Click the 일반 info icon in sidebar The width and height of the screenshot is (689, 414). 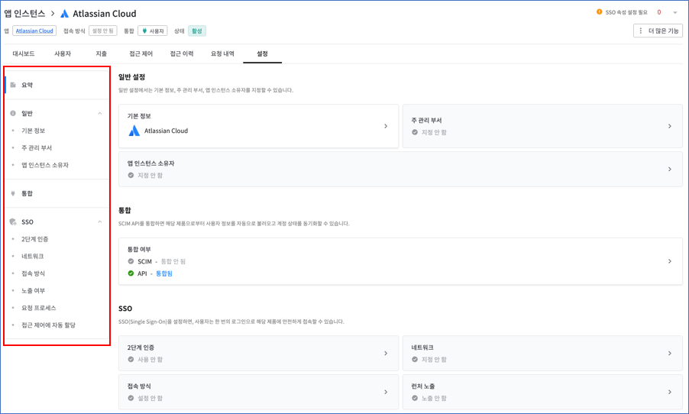point(13,113)
